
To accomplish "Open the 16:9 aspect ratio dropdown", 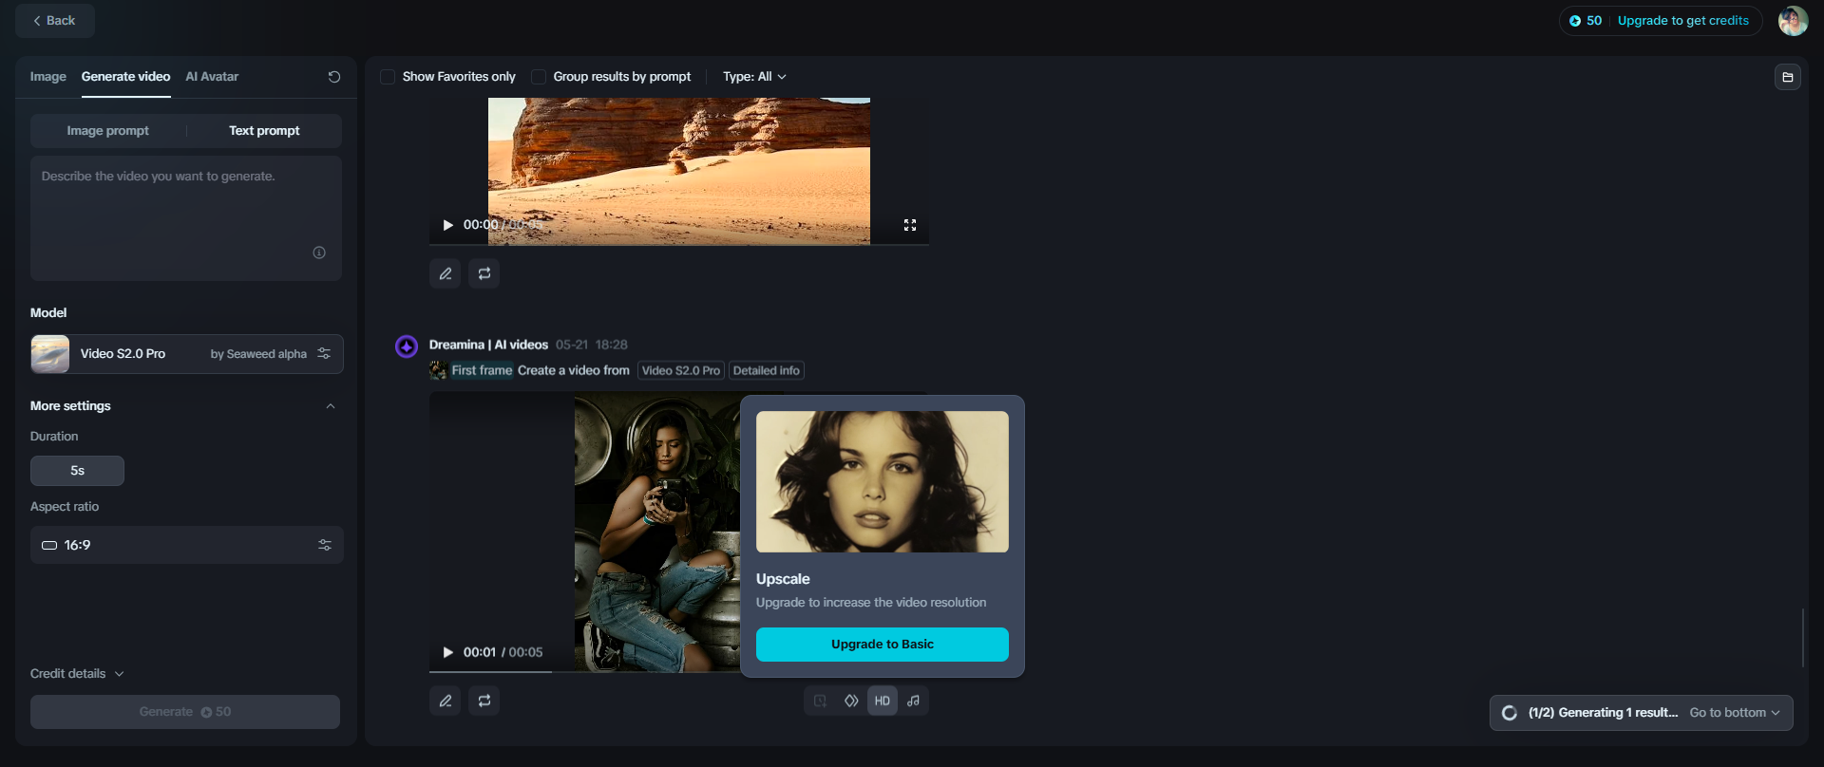I will click(x=186, y=546).
